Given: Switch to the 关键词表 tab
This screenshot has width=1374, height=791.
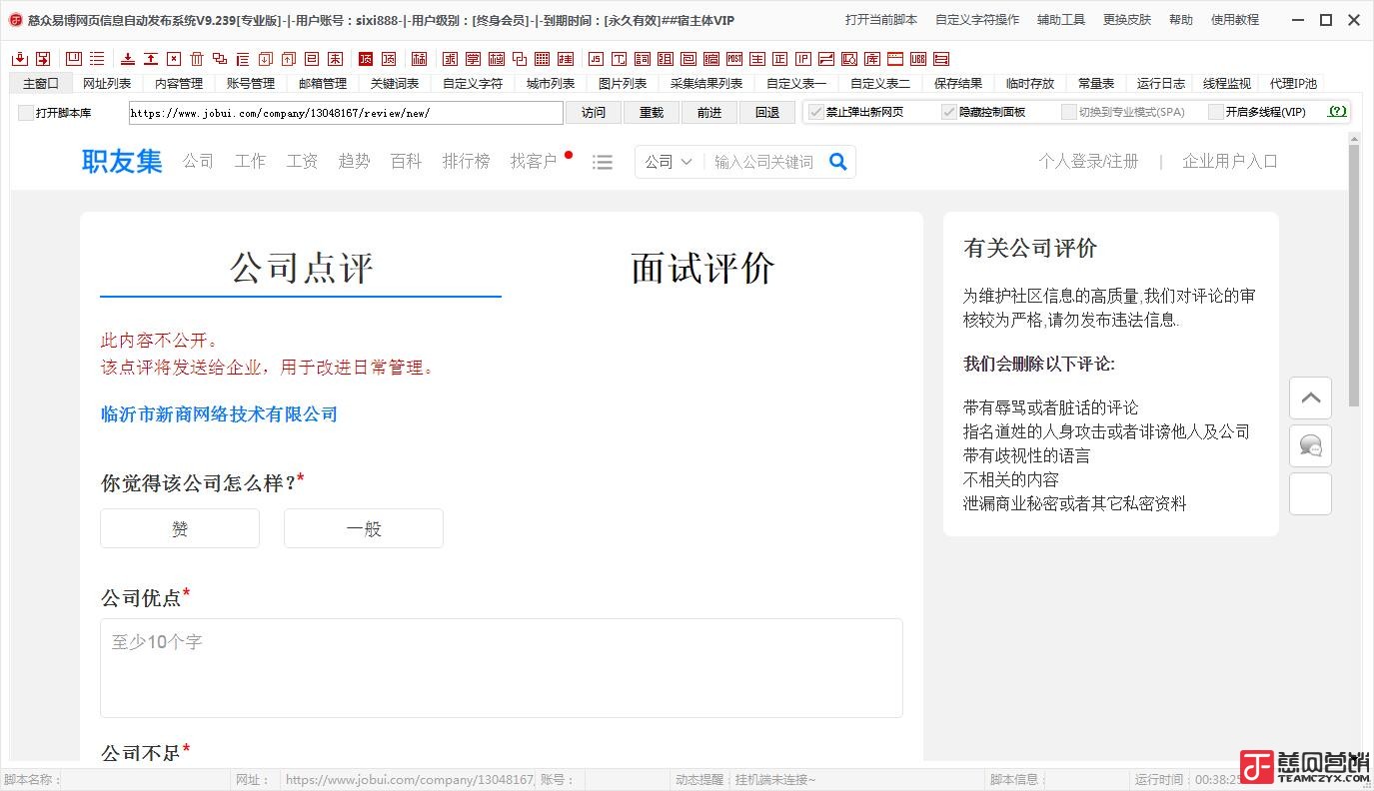Looking at the screenshot, I should 395,84.
